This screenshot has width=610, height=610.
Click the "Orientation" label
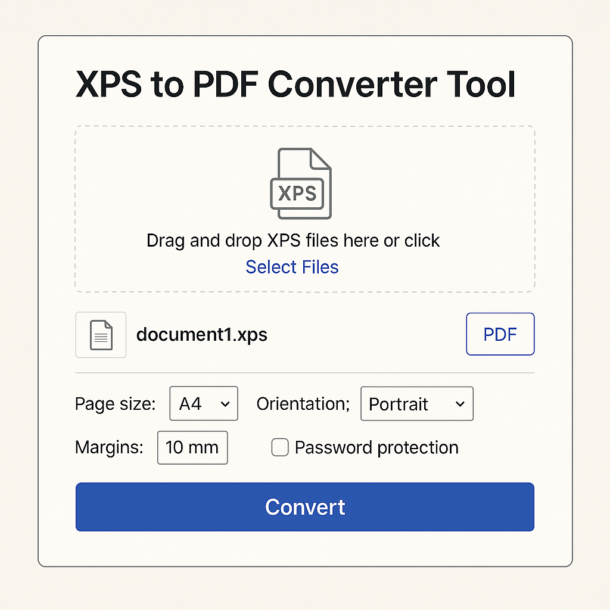pyautogui.click(x=303, y=404)
